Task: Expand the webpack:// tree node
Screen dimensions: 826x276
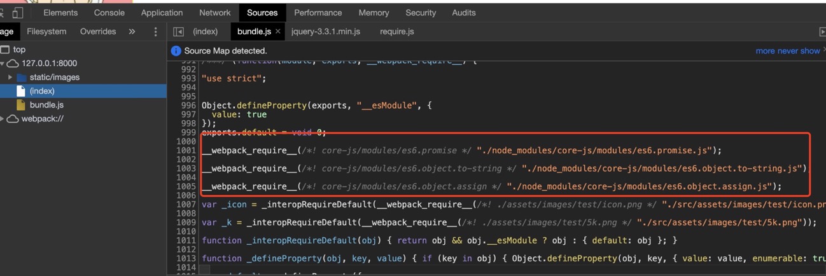Action: 3,119
